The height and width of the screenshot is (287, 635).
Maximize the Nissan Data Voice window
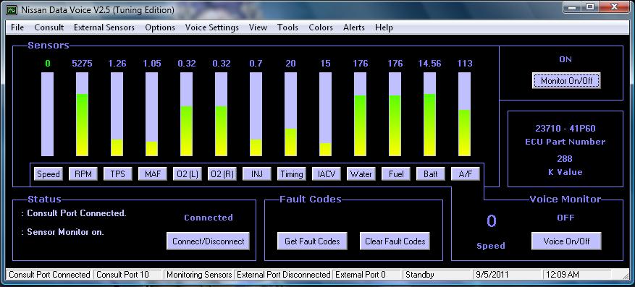pos(590,7)
